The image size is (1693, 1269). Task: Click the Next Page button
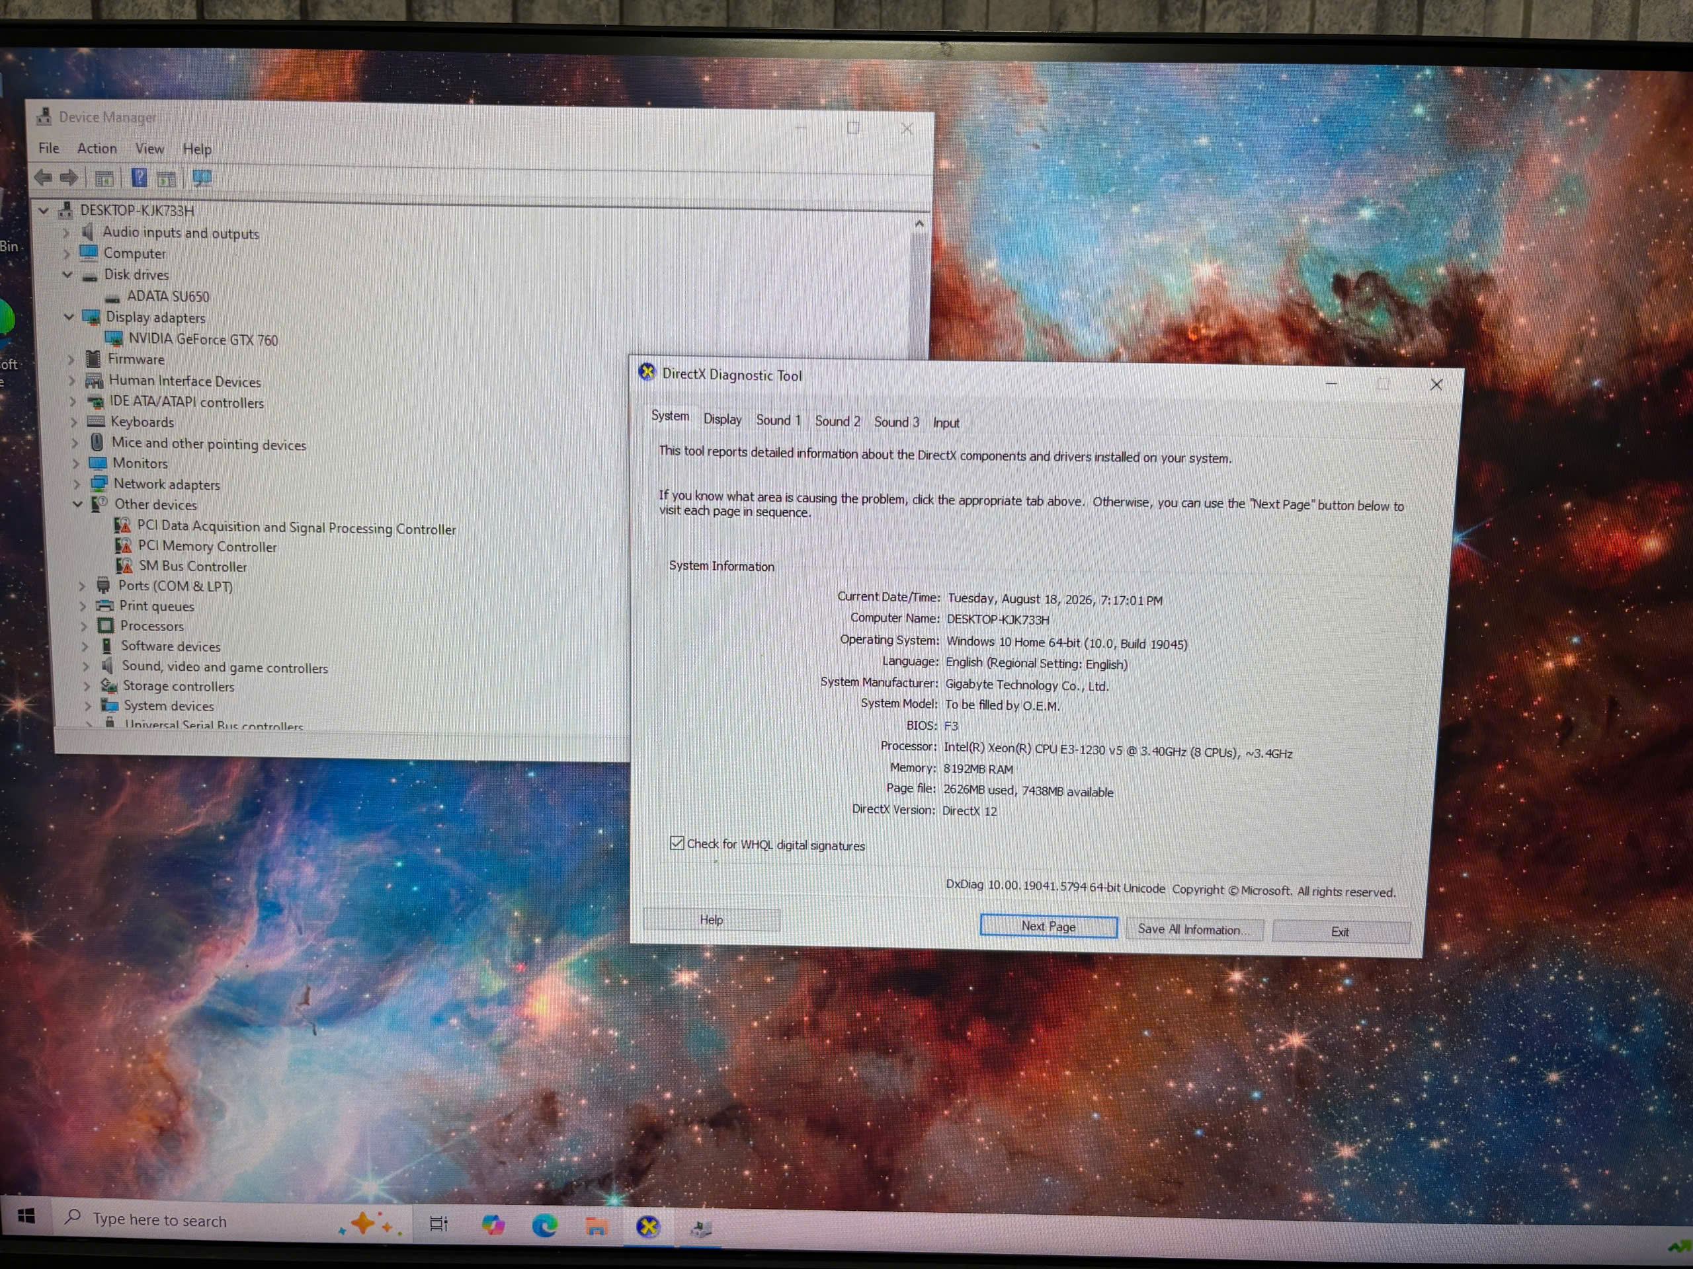pyautogui.click(x=1049, y=927)
